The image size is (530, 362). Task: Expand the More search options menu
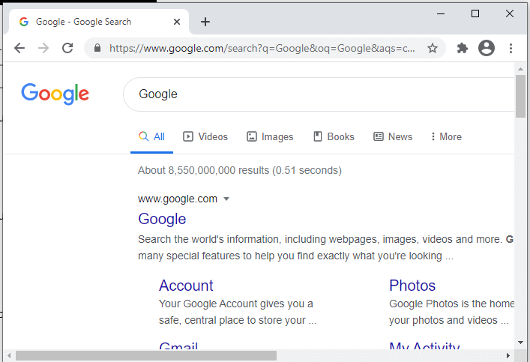click(x=446, y=137)
